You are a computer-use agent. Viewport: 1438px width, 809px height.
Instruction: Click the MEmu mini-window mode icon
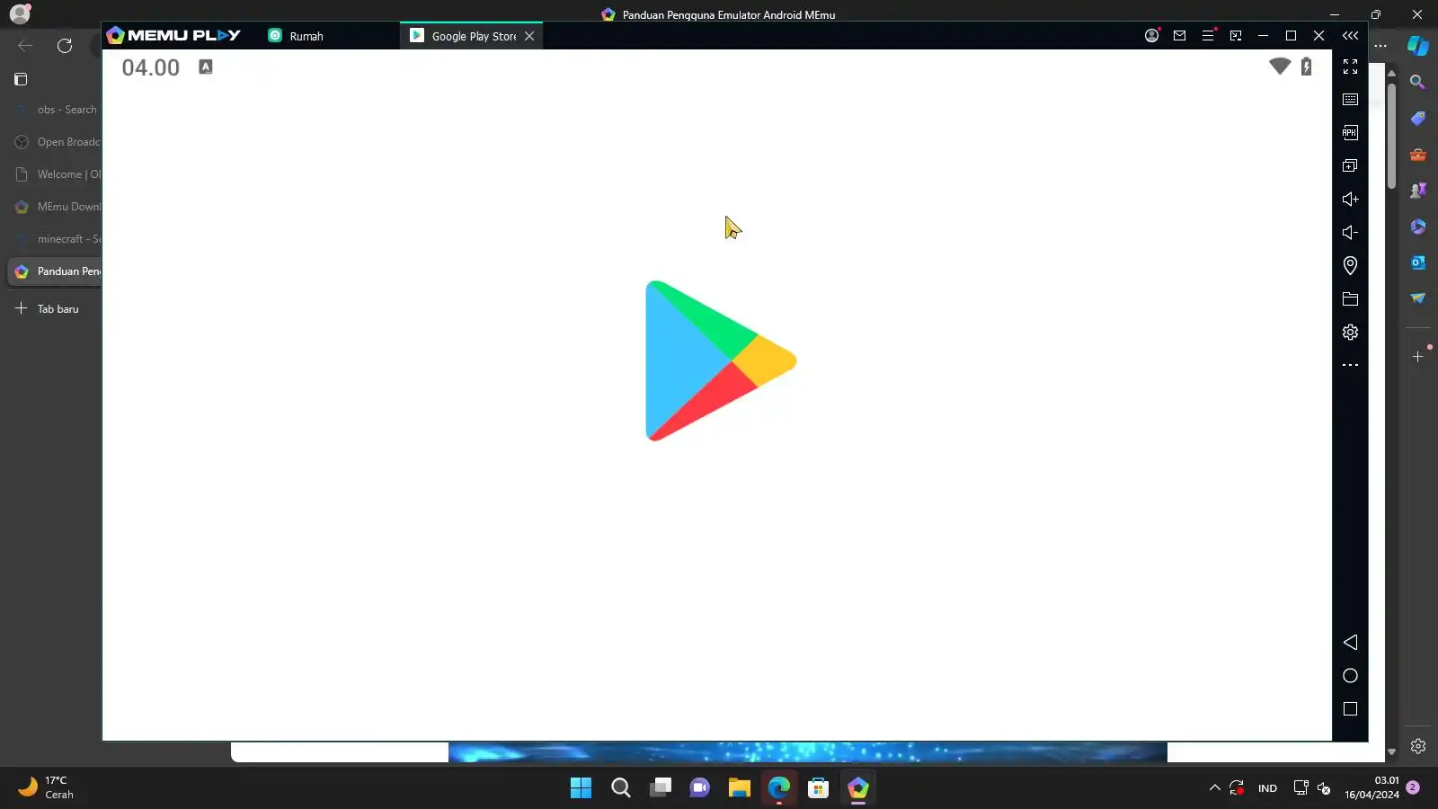[1236, 36]
